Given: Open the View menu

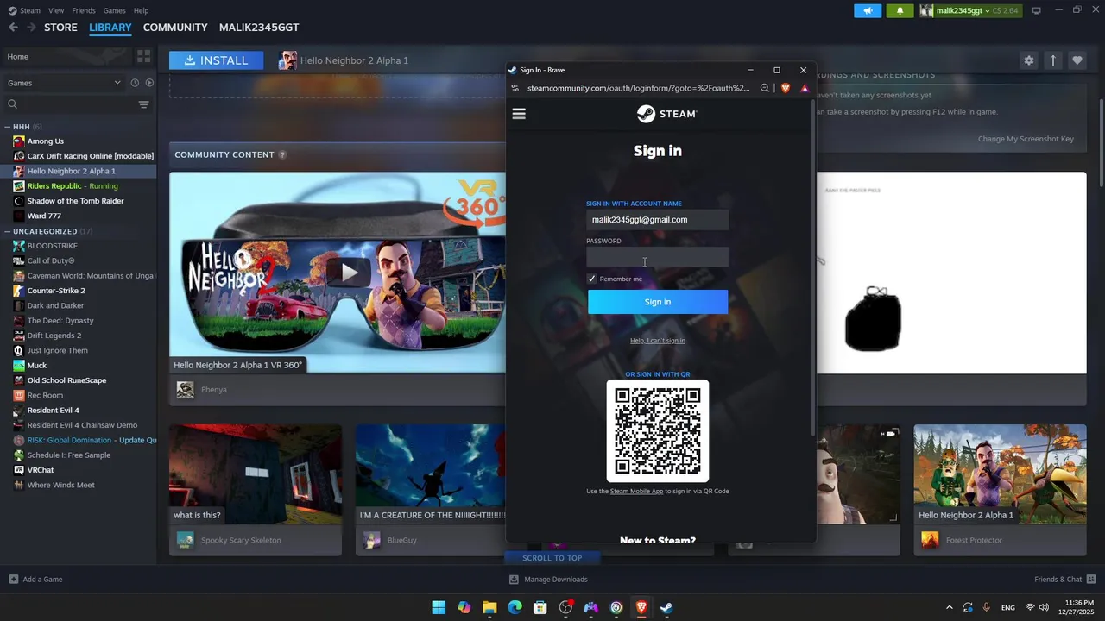Looking at the screenshot, I should click(x=56, y=10).
